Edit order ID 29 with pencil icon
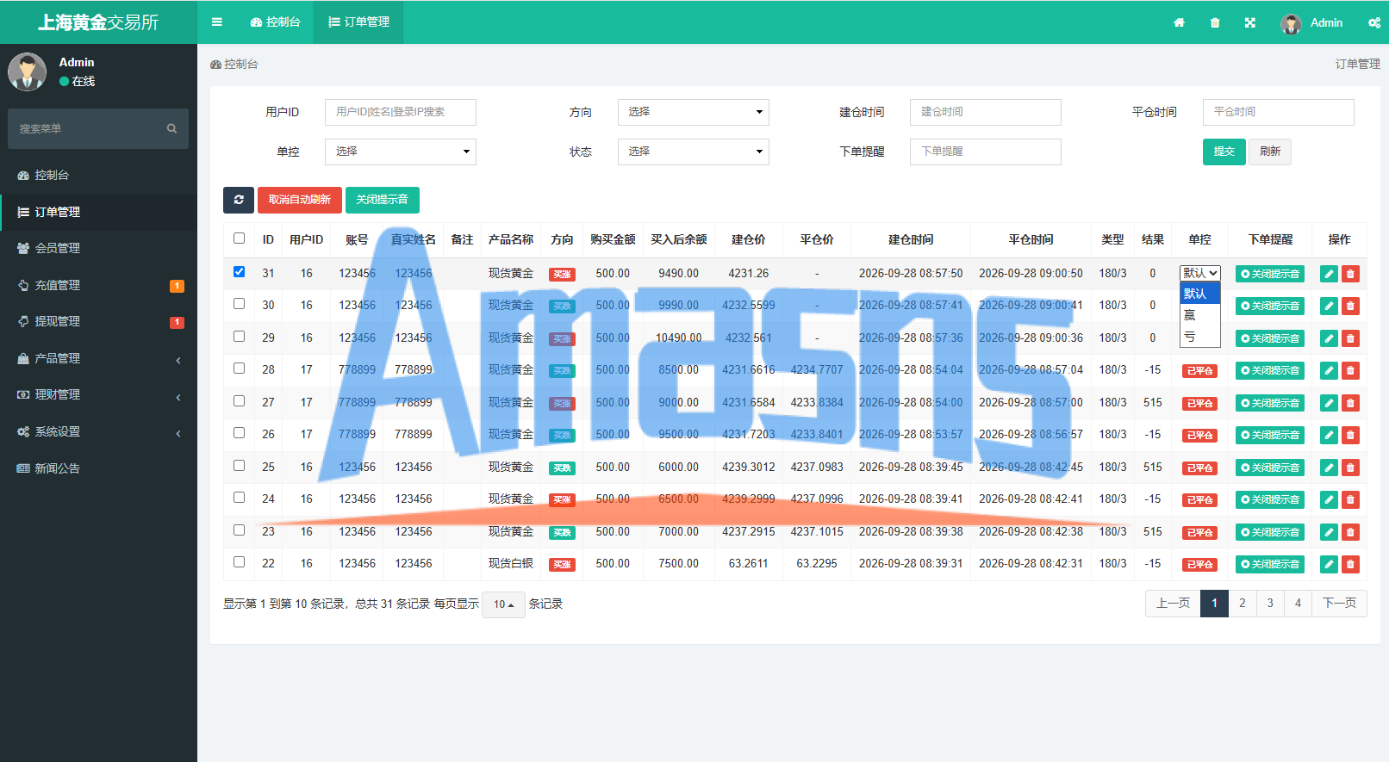This screenshot has width=1389, height=762. [1329, 338]
